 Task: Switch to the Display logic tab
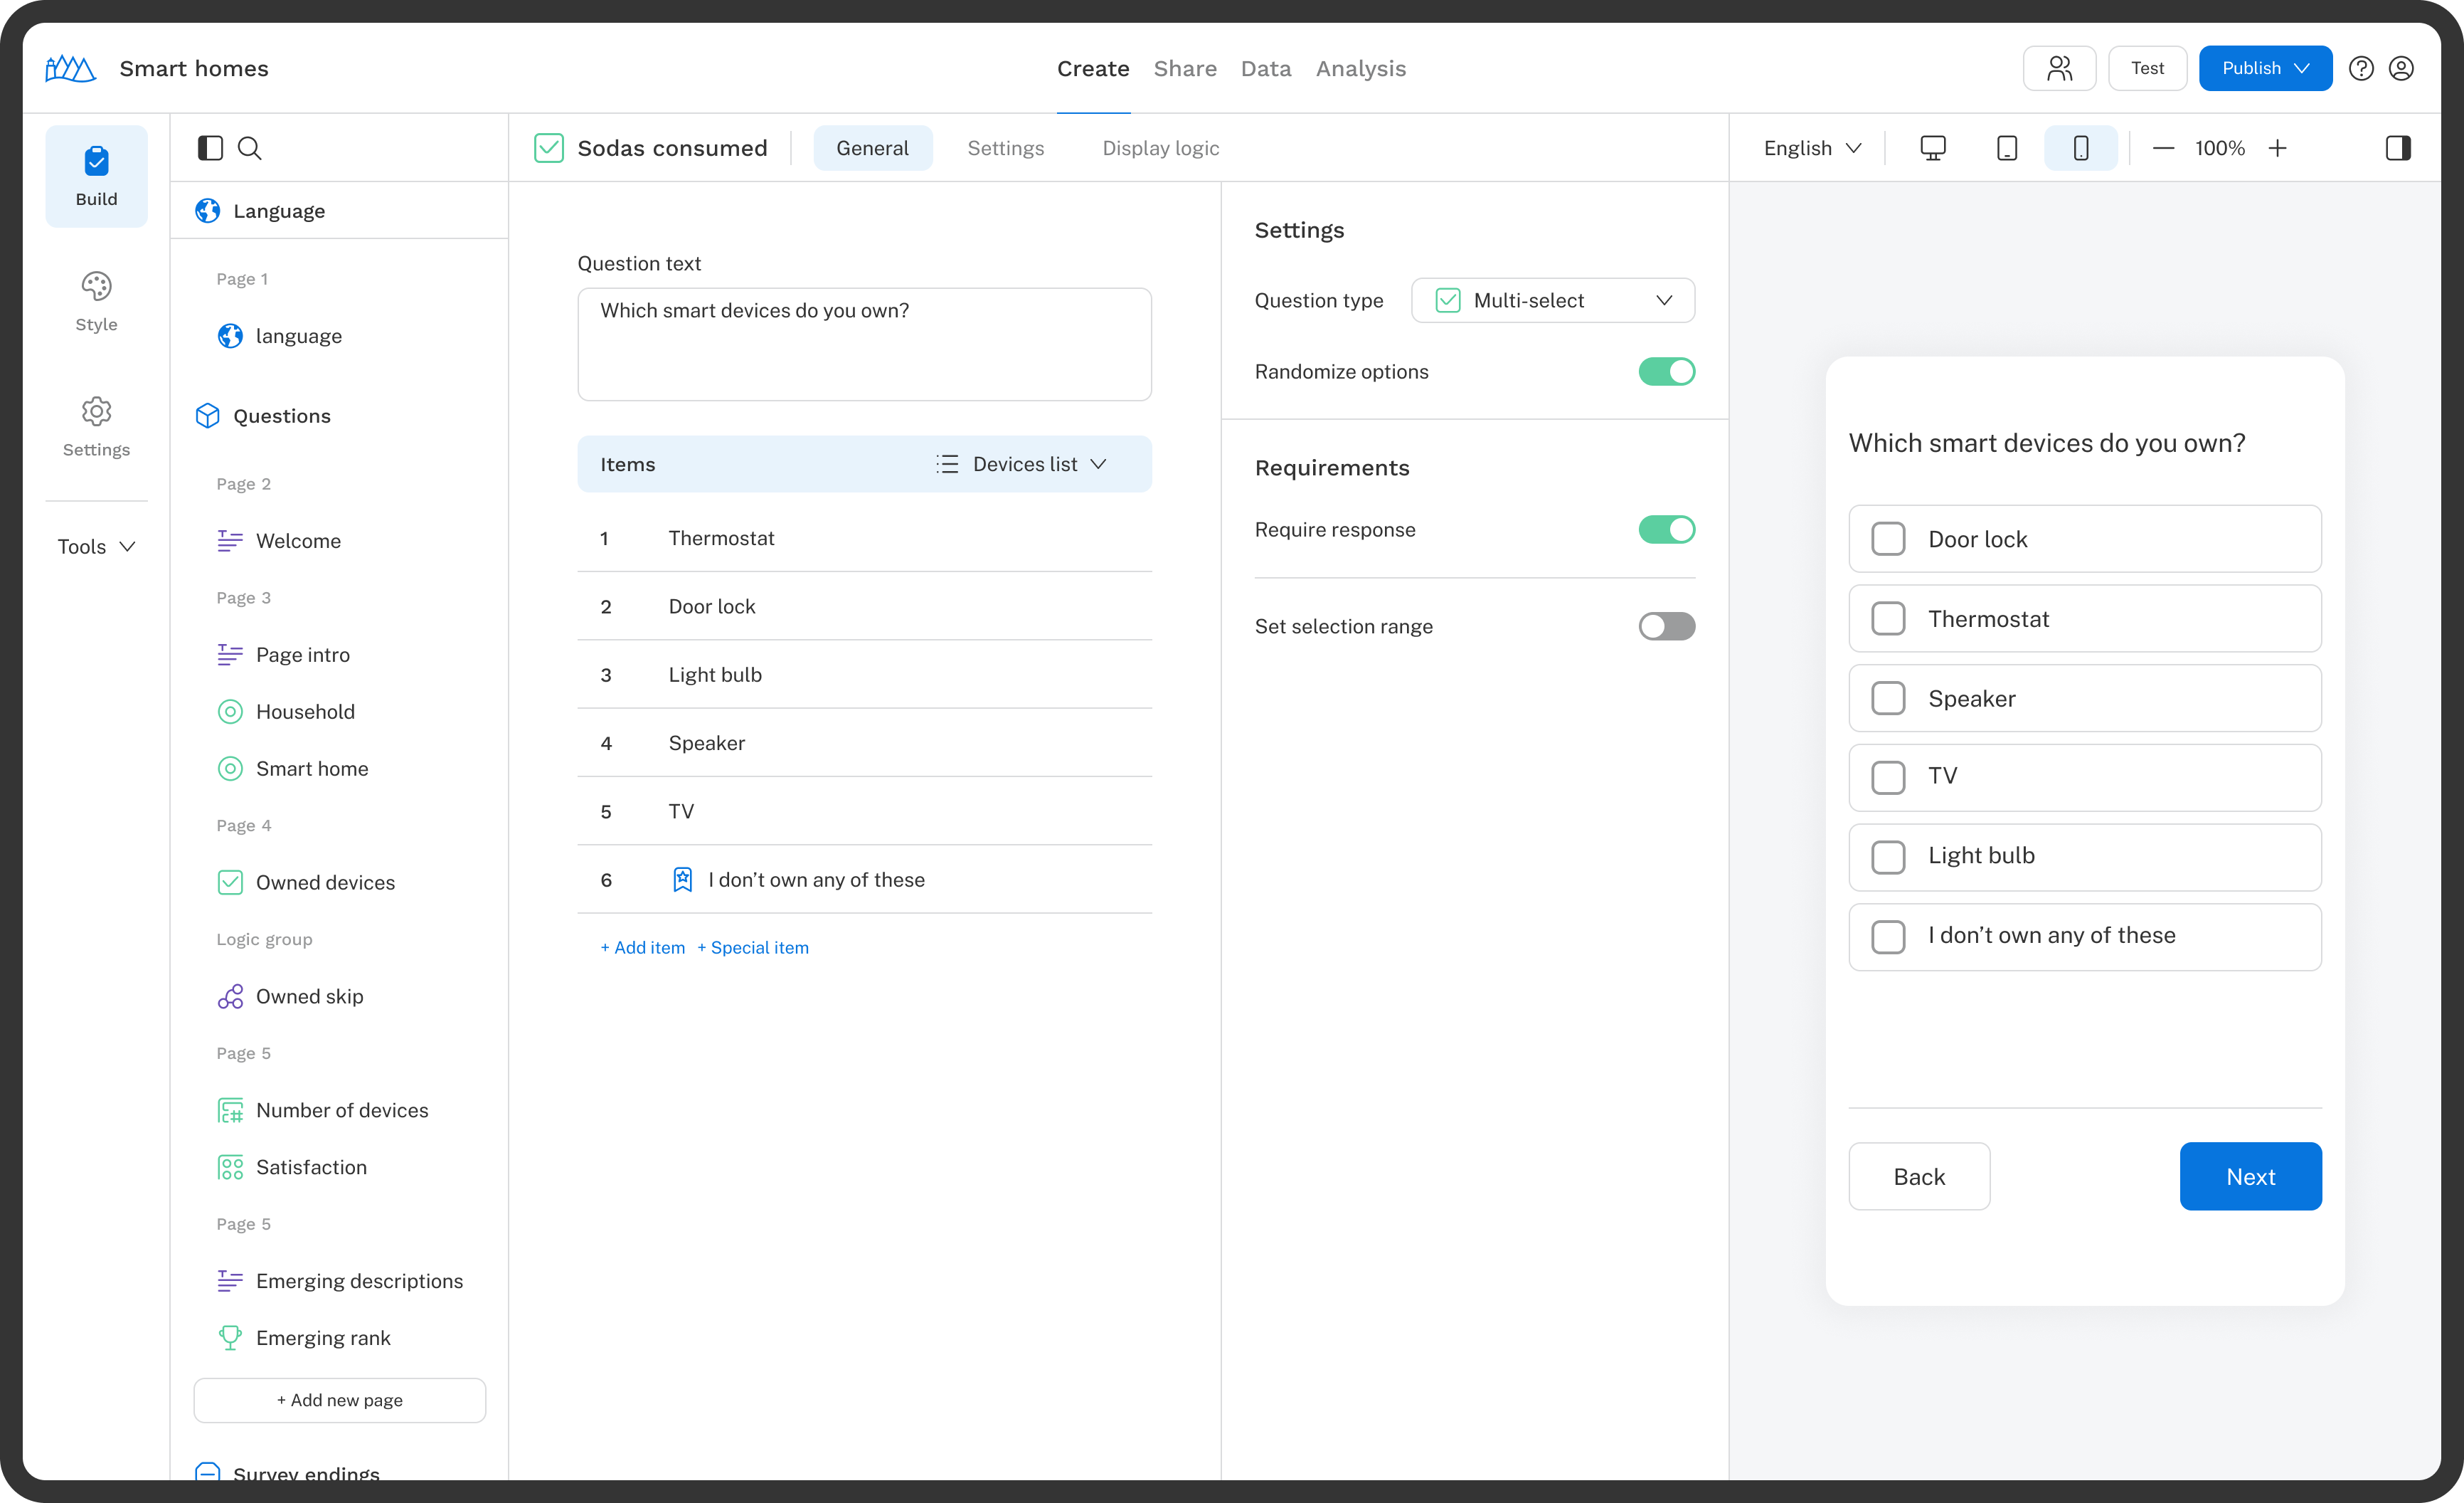click(1161, 147)
